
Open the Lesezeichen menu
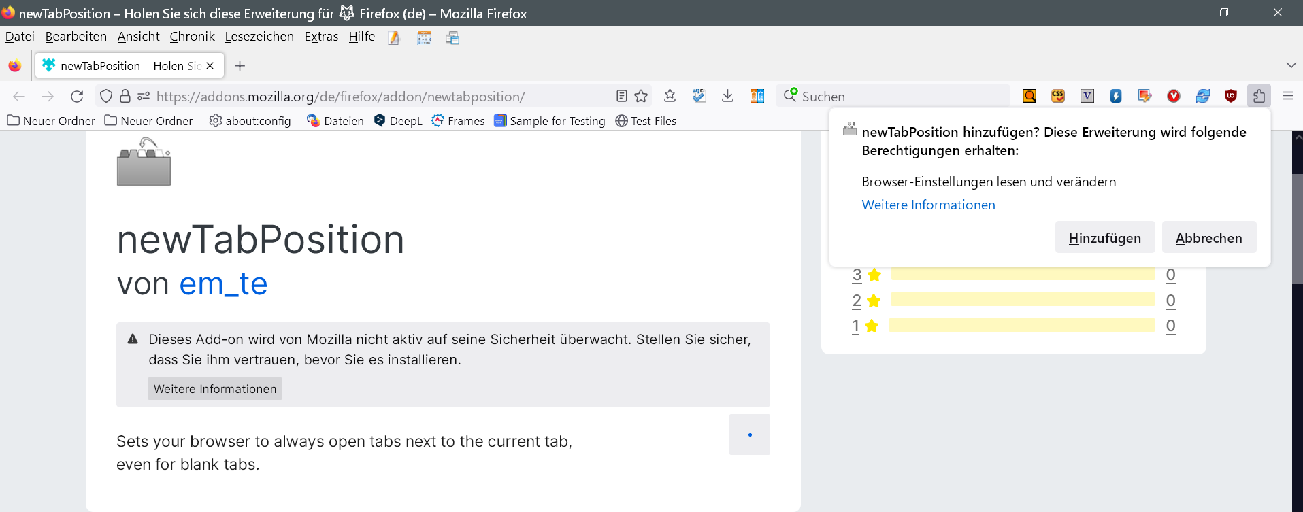click(x=259, y=37)
